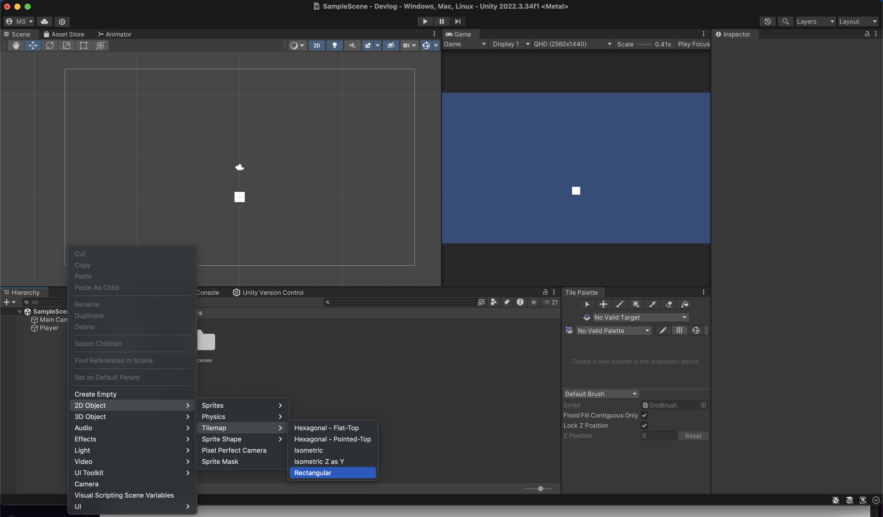Image resolution: width=883 pixels, height=517 pixels.
Task: Click the Tile Palette picker (eyedropper) tool
Action: click(x=652, y=304)
